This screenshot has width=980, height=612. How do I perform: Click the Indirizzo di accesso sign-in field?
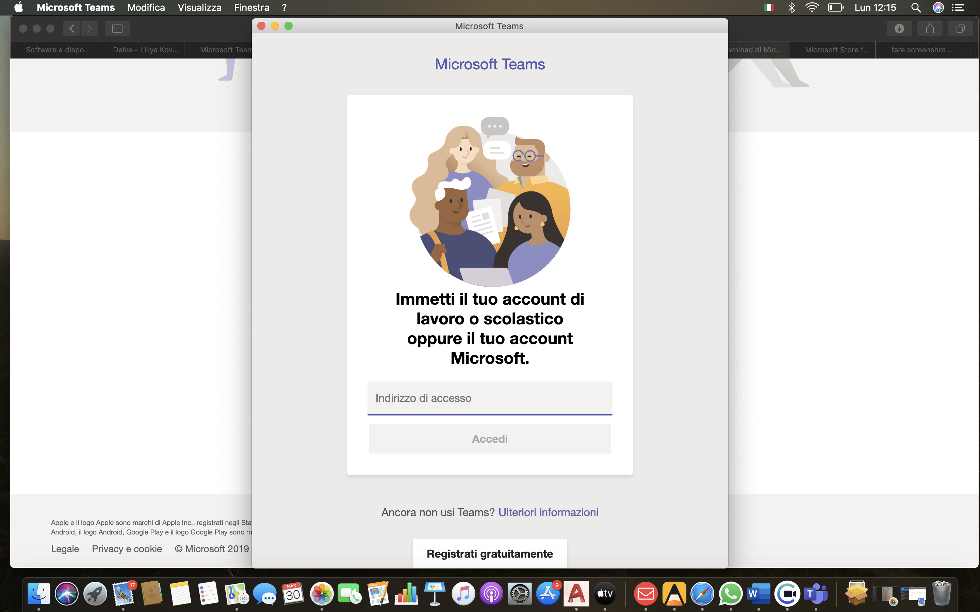pos(490,398)
